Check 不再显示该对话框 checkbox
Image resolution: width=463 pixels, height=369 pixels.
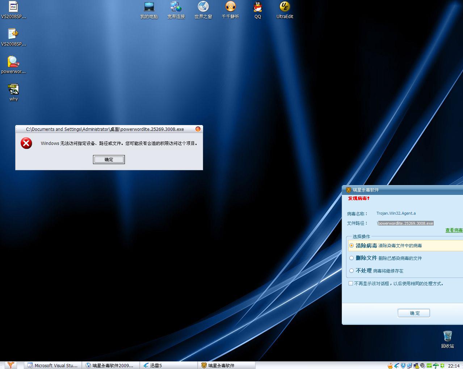351,284
